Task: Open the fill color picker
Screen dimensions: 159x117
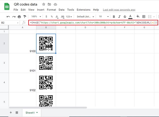Action: [138, 16]
